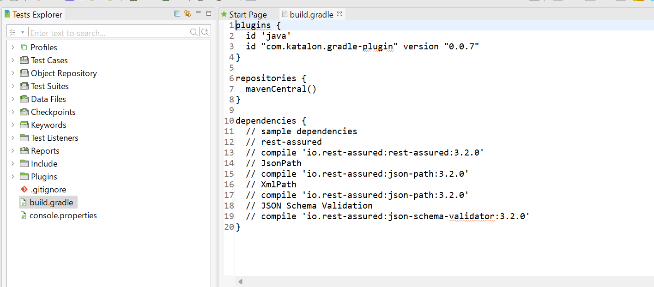Expand the Test Listeners tree node

coord(13,138)
